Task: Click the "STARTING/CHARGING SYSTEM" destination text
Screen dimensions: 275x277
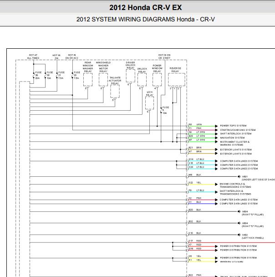Action: (238, 130)
